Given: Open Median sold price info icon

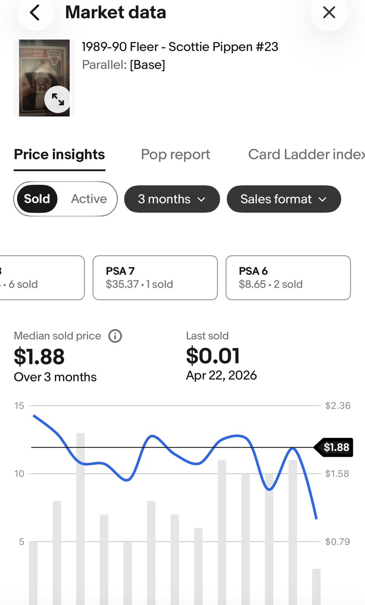Looking at the screenshot, I should (x=115, y=336).
